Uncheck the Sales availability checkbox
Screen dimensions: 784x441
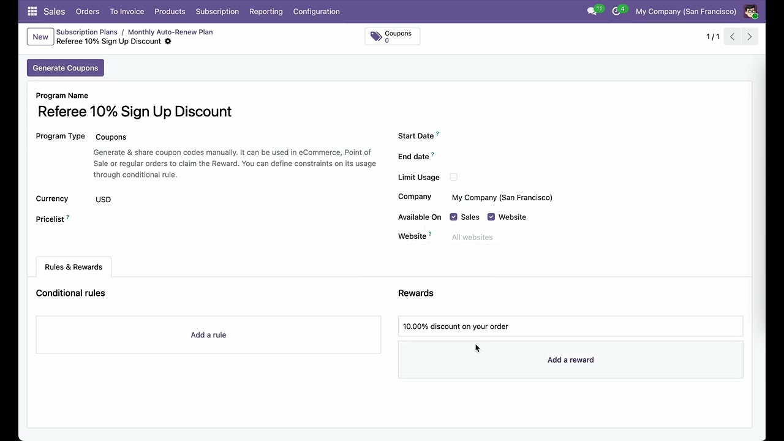point(453,217)
